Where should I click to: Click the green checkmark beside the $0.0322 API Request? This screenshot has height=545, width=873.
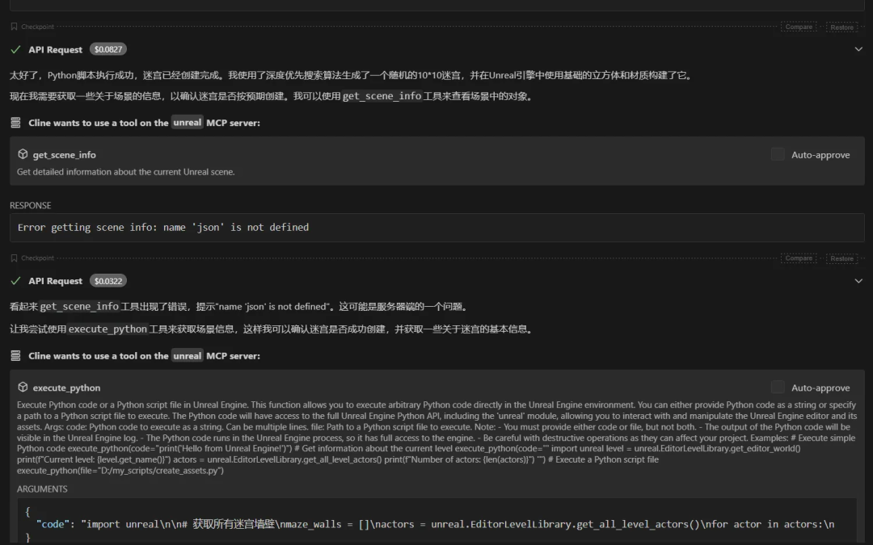click(x=15, y=281)
